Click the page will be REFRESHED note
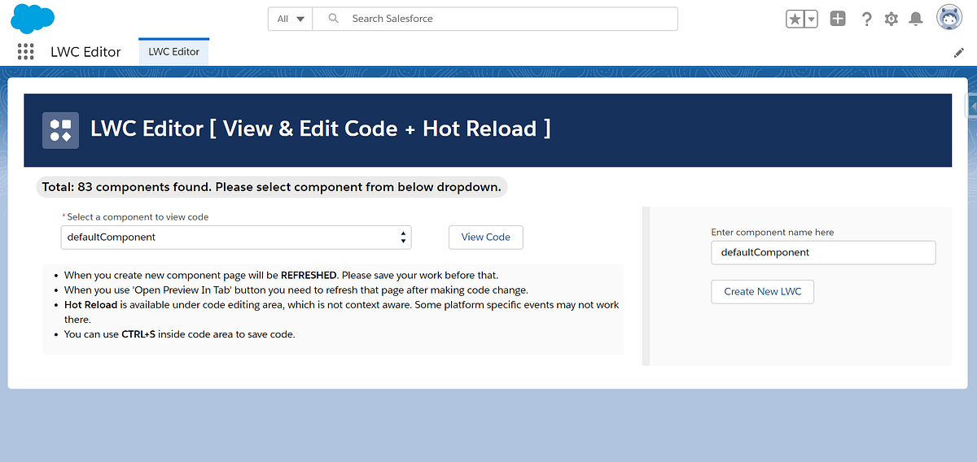The width and height of the screenshot is (977, 462). point(281,276)
